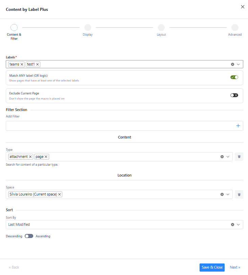Remove the attachment type tag
Viewport: 248px width, 275px height.
tap(30, 157)
